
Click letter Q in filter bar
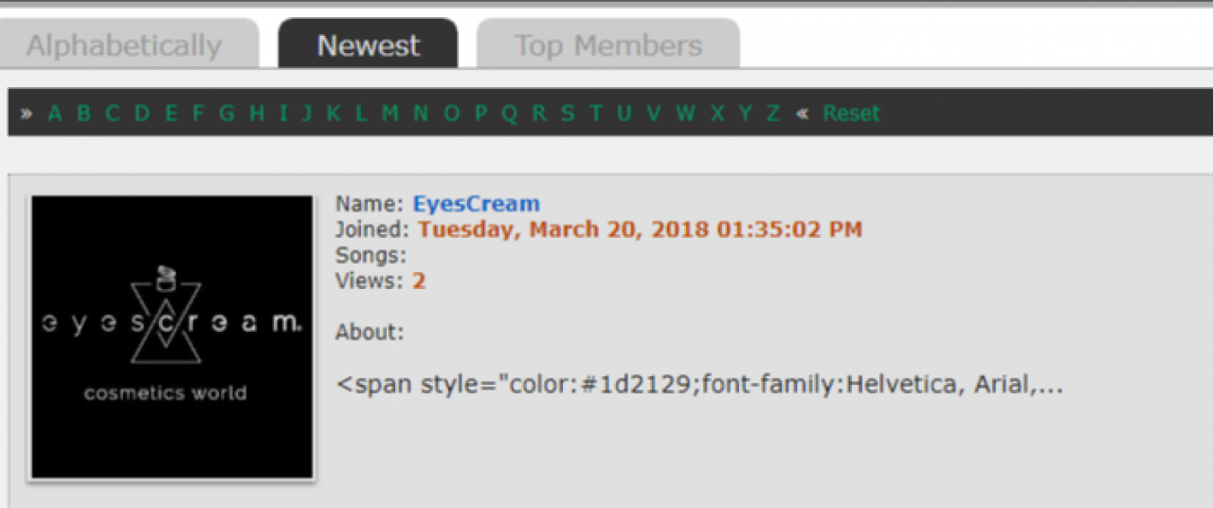(510, 114)
